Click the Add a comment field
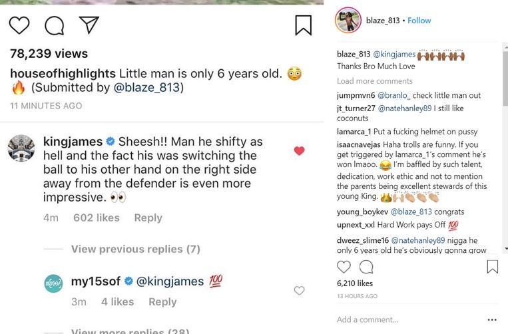This screenshot has height=334, width=508. tap(406, 319)
